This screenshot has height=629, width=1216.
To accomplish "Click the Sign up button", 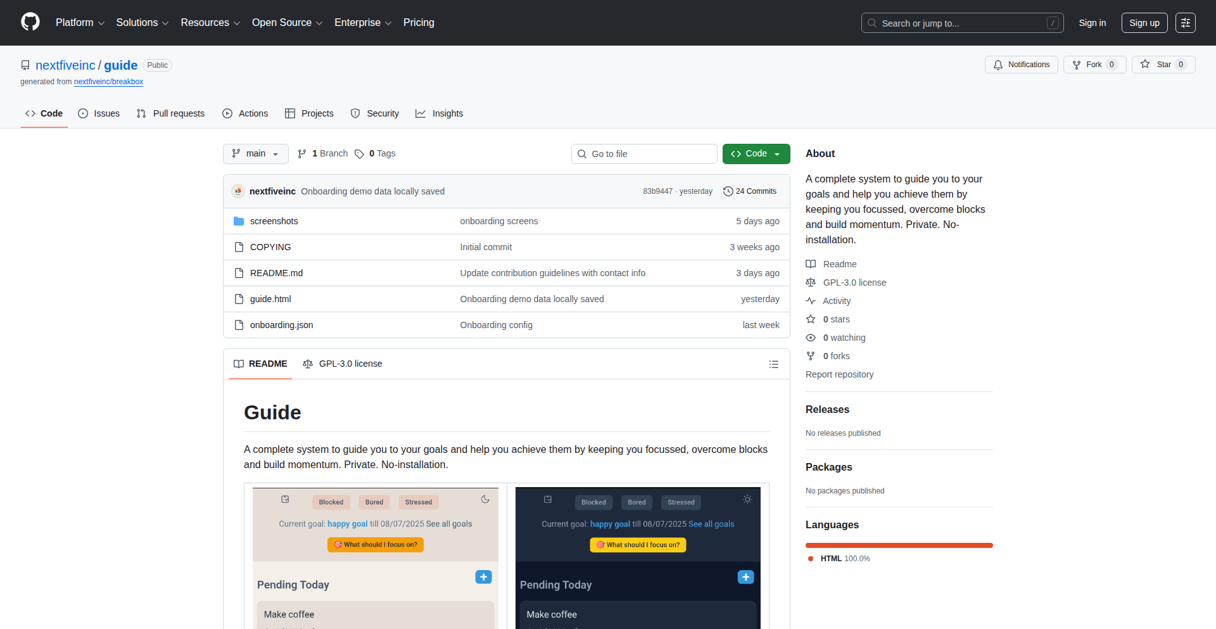I will pyautogui.click(x=1144, y=23).
